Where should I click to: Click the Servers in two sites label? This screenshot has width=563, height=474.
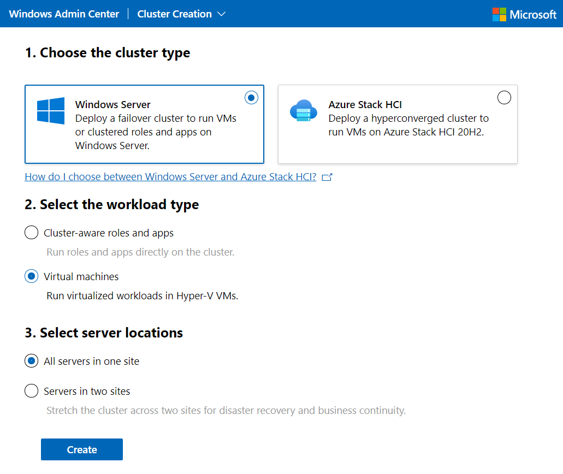[x=87, y=392]
